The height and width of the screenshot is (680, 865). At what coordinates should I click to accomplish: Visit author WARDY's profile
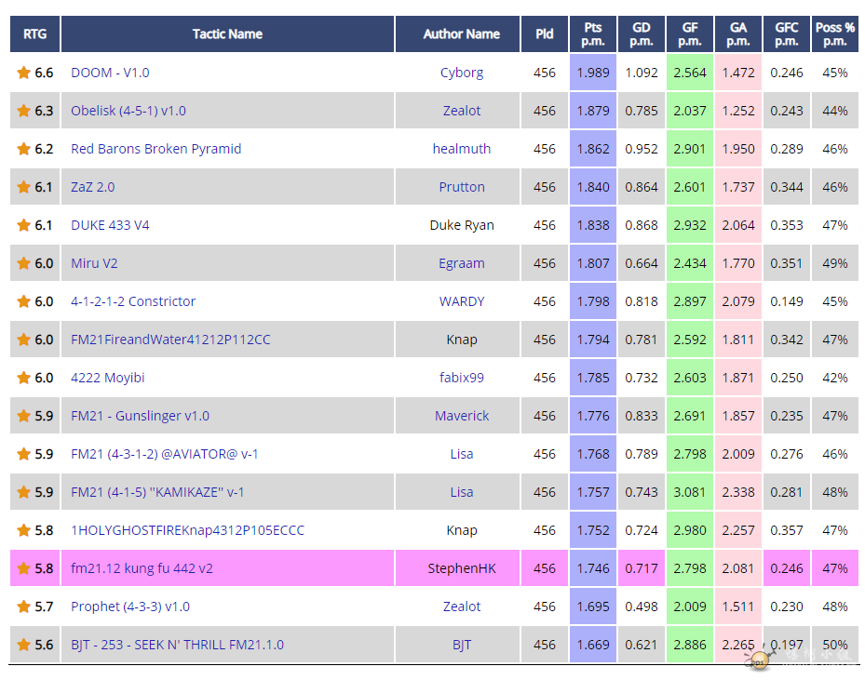[462, 301]
